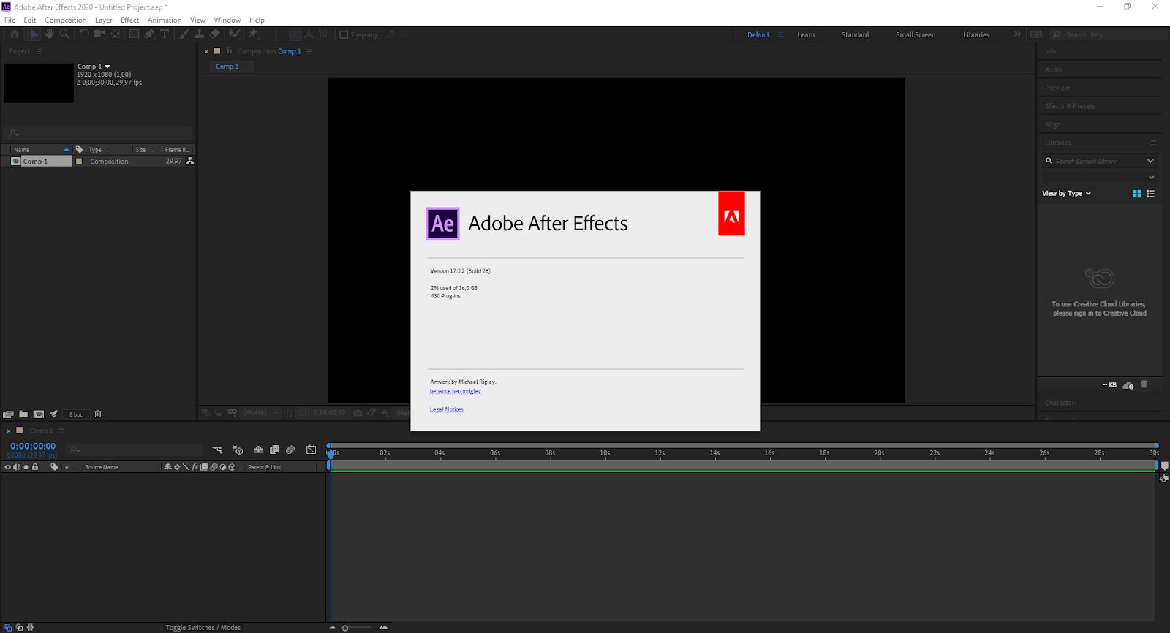The height and width of the screenshot is (633, 1170).
Task: Open the Graph Editor in timeline
Action: click(x=311, y=450)
